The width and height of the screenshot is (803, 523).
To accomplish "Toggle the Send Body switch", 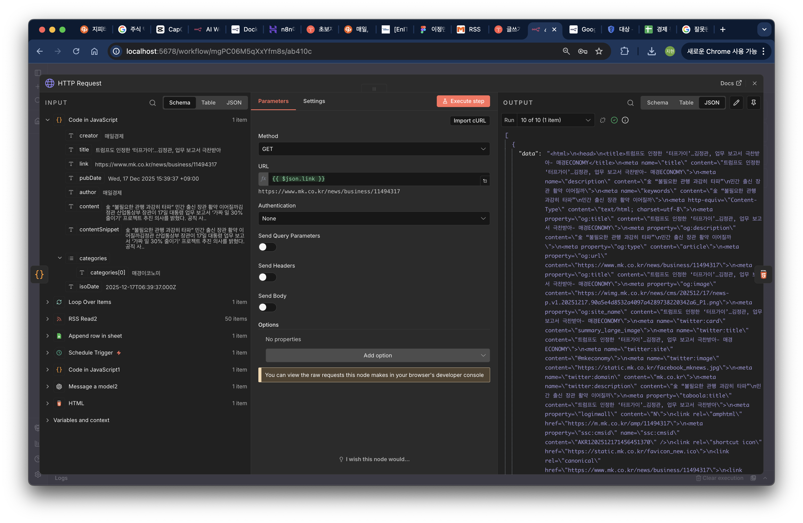I will [x=267, y=307].
